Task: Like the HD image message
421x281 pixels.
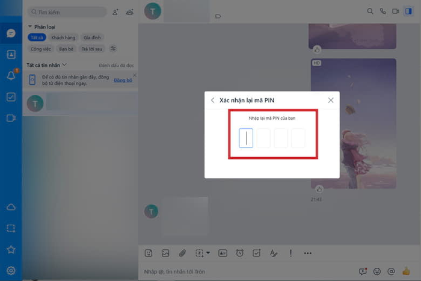Action: (319, 190)
